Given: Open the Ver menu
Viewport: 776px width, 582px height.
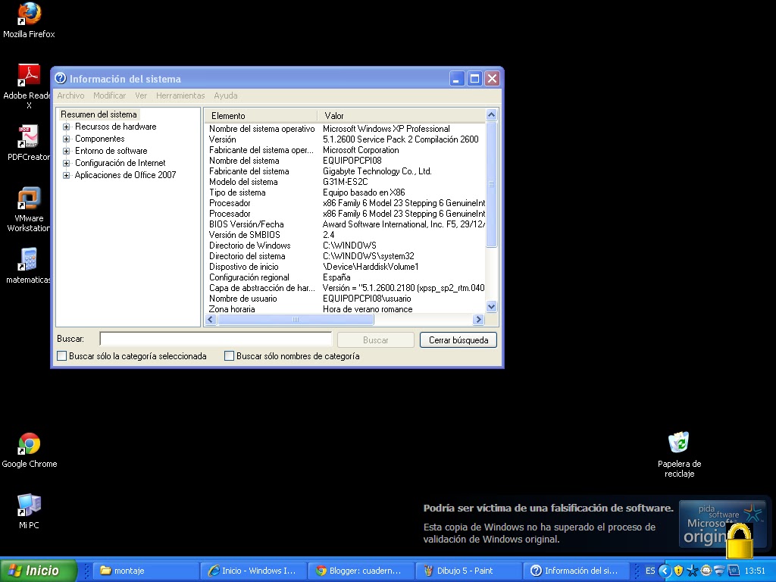Looking at the screenshot, I should [x=141, y=95].
